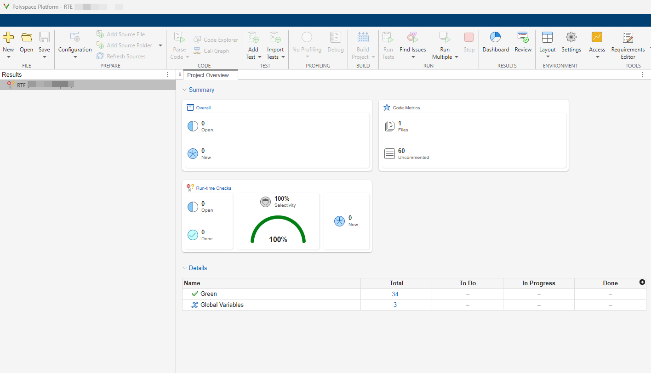651x373 pixels.
Task: Expand the Save dropdown arrow
Action: click(44, 57)
